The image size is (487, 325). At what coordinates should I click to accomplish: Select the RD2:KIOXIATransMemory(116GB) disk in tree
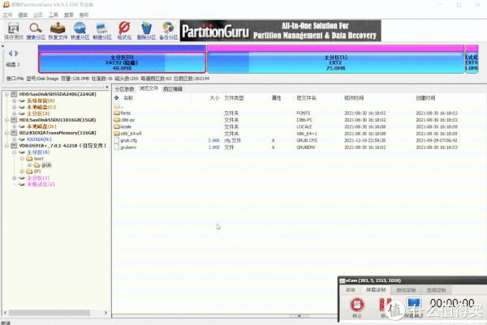[58, 133]
